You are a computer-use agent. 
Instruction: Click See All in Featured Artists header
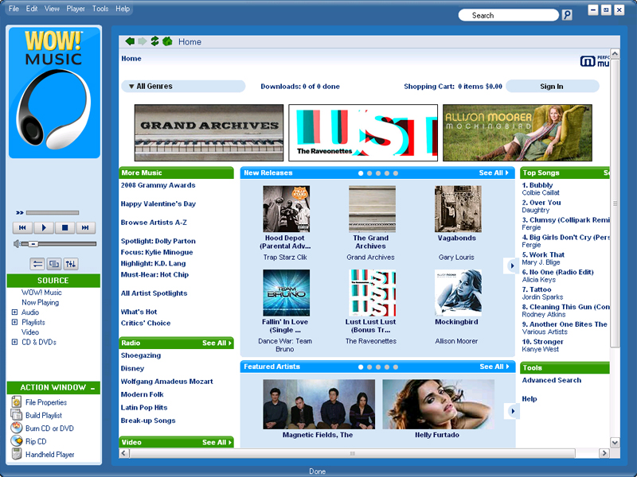pyautogui.click(x=494, y=366)
